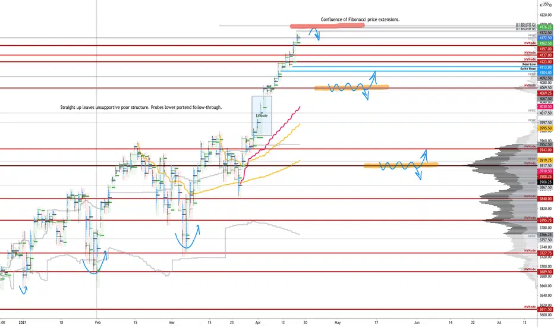The height and width of the screenshot is (327, 554).
Task: Select the 4220.00 price axis tick
Action: click(x=546, y=15)
